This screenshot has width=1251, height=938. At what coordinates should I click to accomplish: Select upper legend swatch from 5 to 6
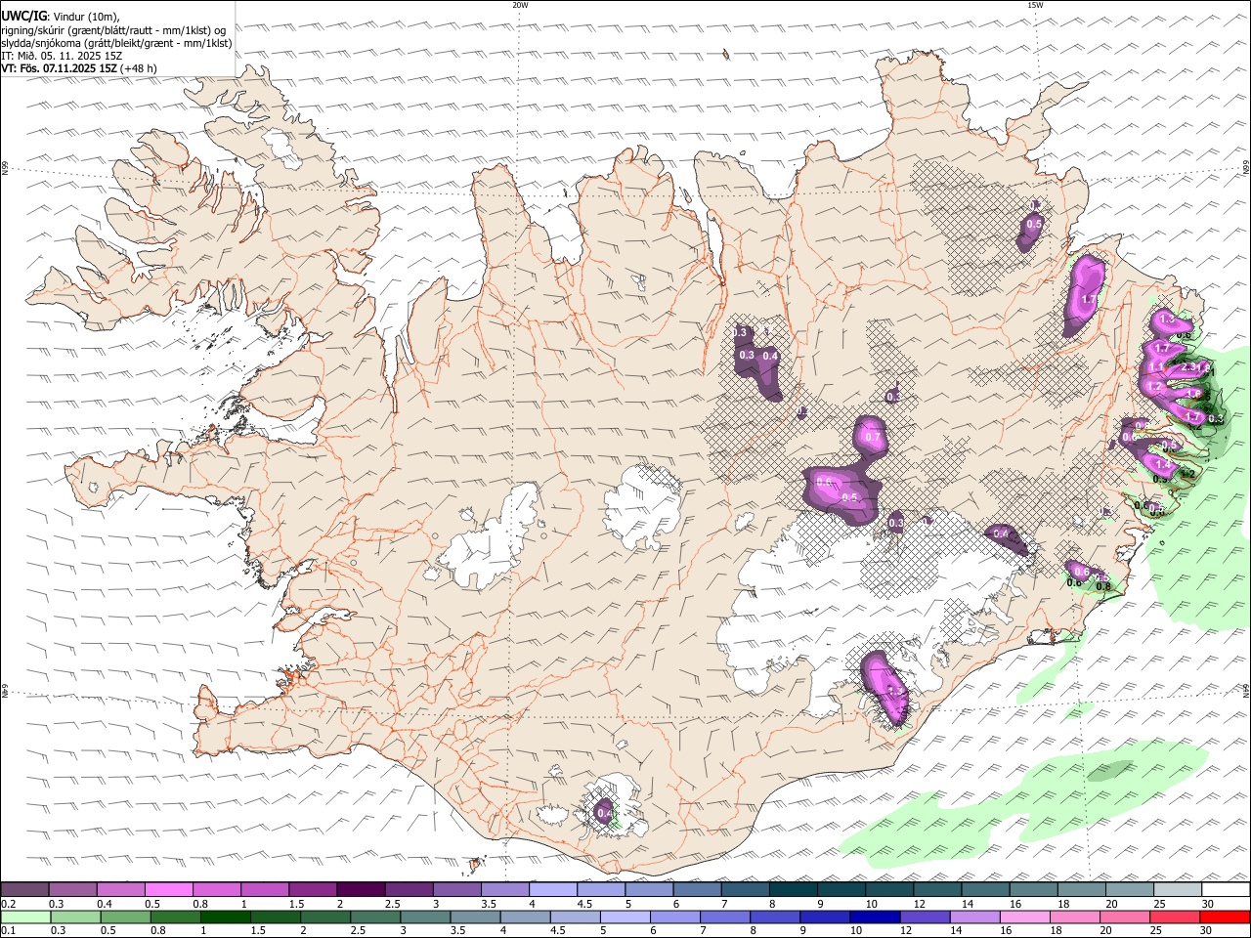pyautogui.click(x=648, y=890)
